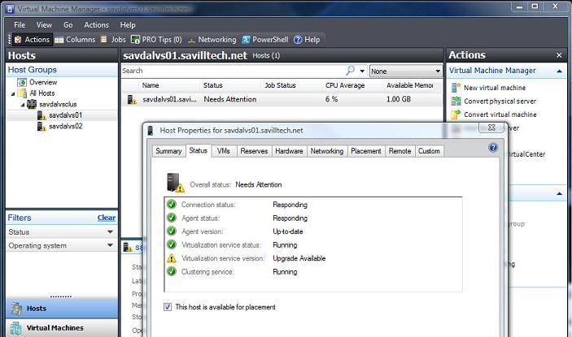Click the Convert physical server icon
The height and width of the screenshot is (337, 572).
click(456, 101)
